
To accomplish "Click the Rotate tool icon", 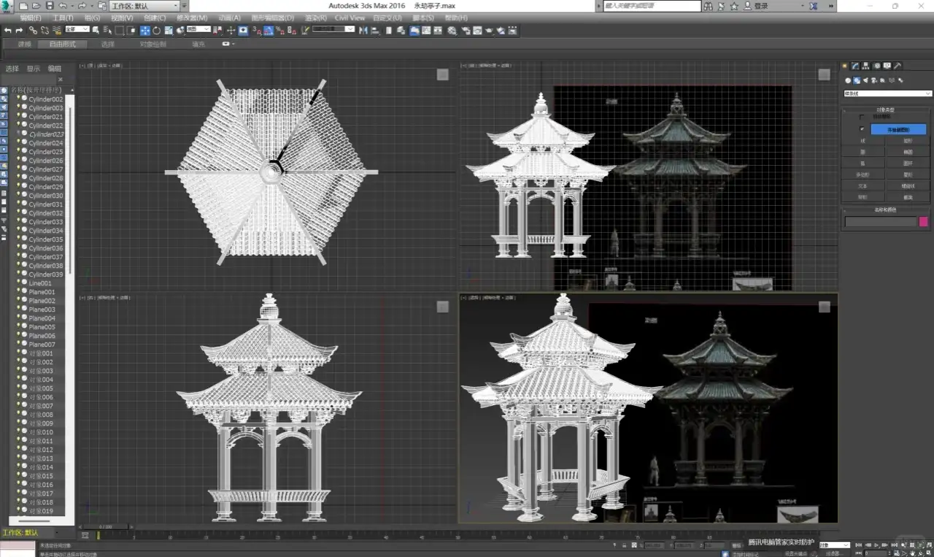I will tap(157, 31).
